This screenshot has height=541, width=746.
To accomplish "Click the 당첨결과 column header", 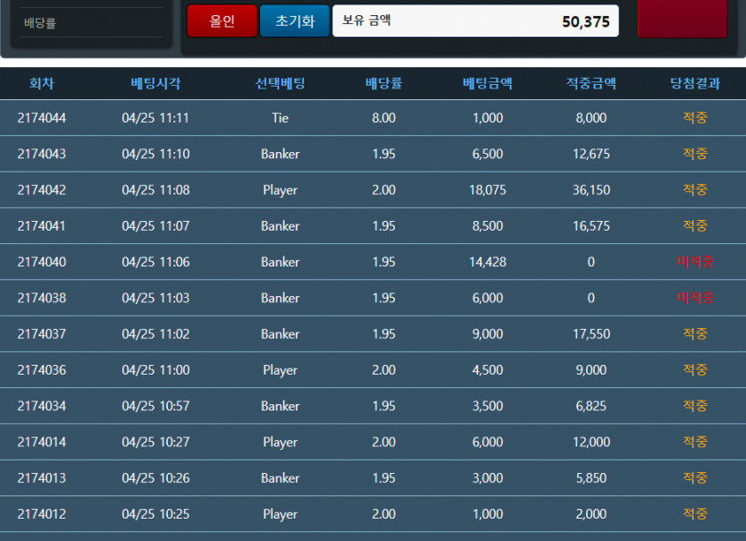I will tap(694, 84).
